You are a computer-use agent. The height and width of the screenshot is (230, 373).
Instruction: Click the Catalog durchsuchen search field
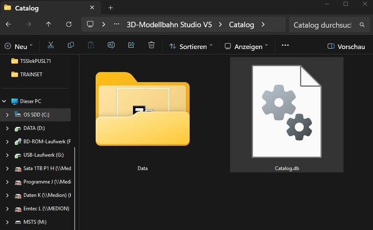tap(322, 25)
